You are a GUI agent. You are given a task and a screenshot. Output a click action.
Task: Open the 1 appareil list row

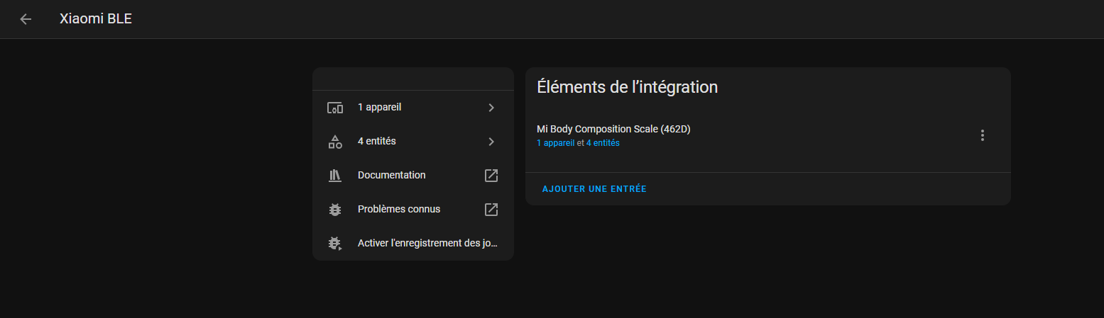(413, 108)
